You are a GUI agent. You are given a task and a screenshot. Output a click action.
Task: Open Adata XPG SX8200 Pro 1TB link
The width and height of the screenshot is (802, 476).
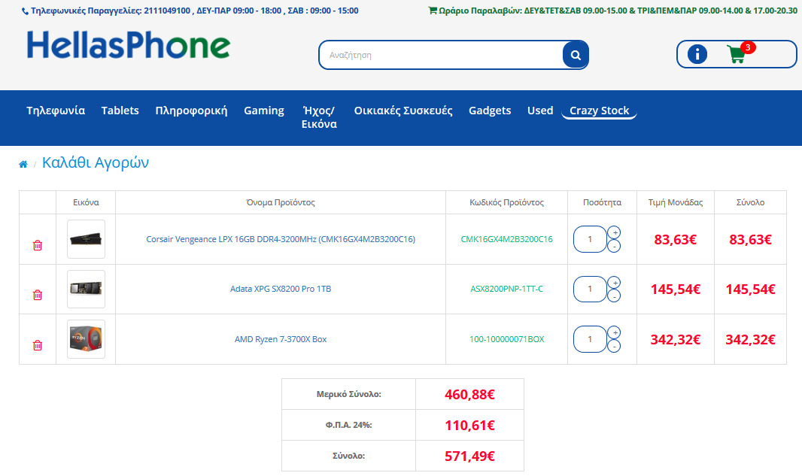(281, 289)
